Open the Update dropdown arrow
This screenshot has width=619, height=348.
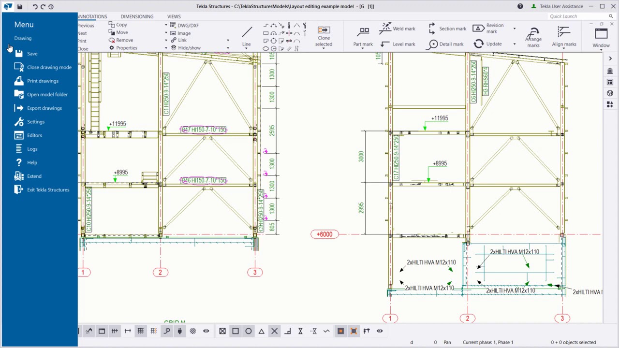tap(514, 44)
